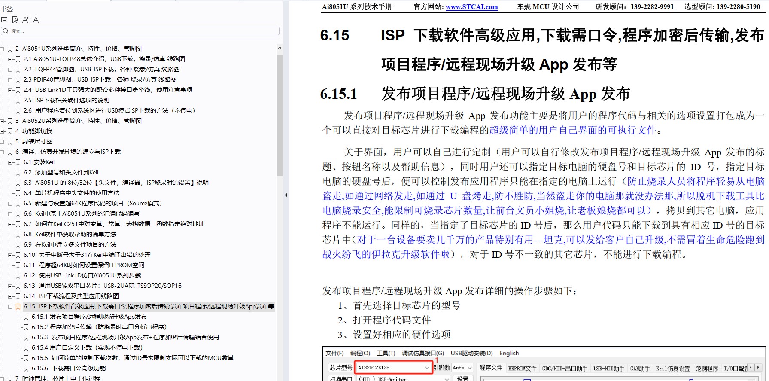Viewport: 769px width, 381px height.
Task: Open bookmark 6.7 如何在Keil C251中对变量
Action: click(x=114, y=224)
